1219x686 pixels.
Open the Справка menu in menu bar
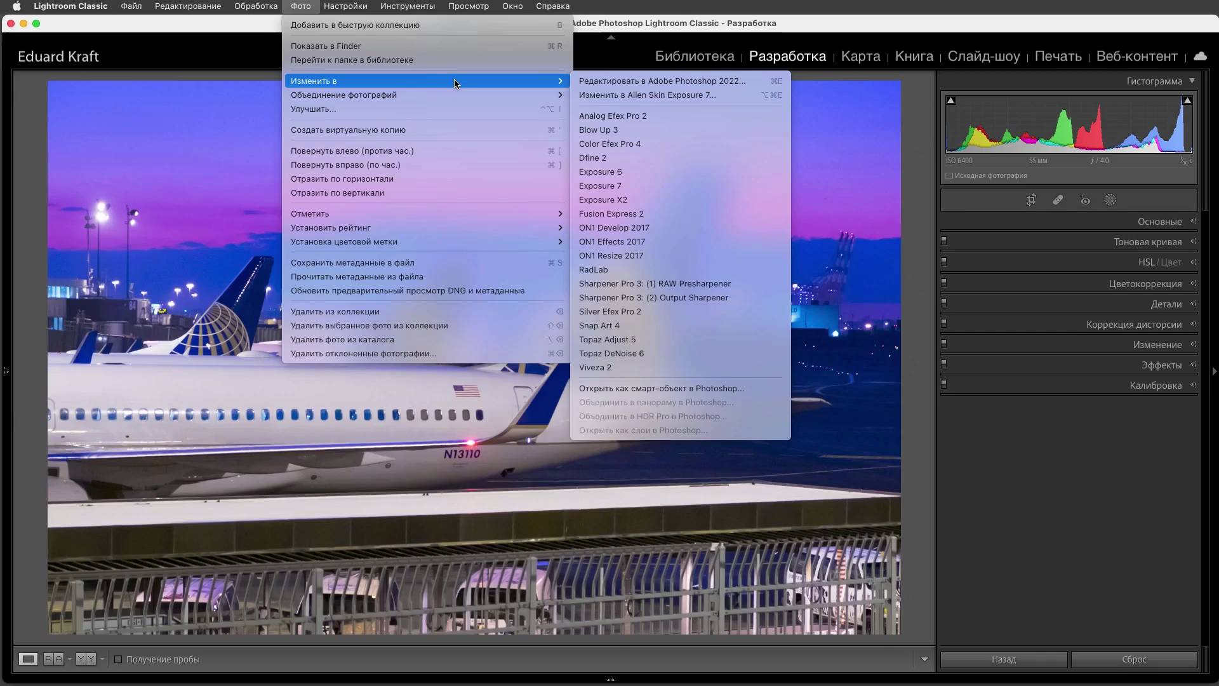point(552,6)
